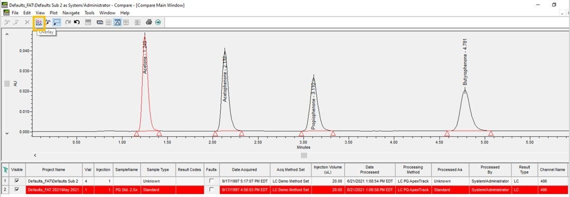Image resolution: width=570 pixels, height=197 pixels.
Task: Click the Y-axis down caret arrow
Action: click(7, 133)
